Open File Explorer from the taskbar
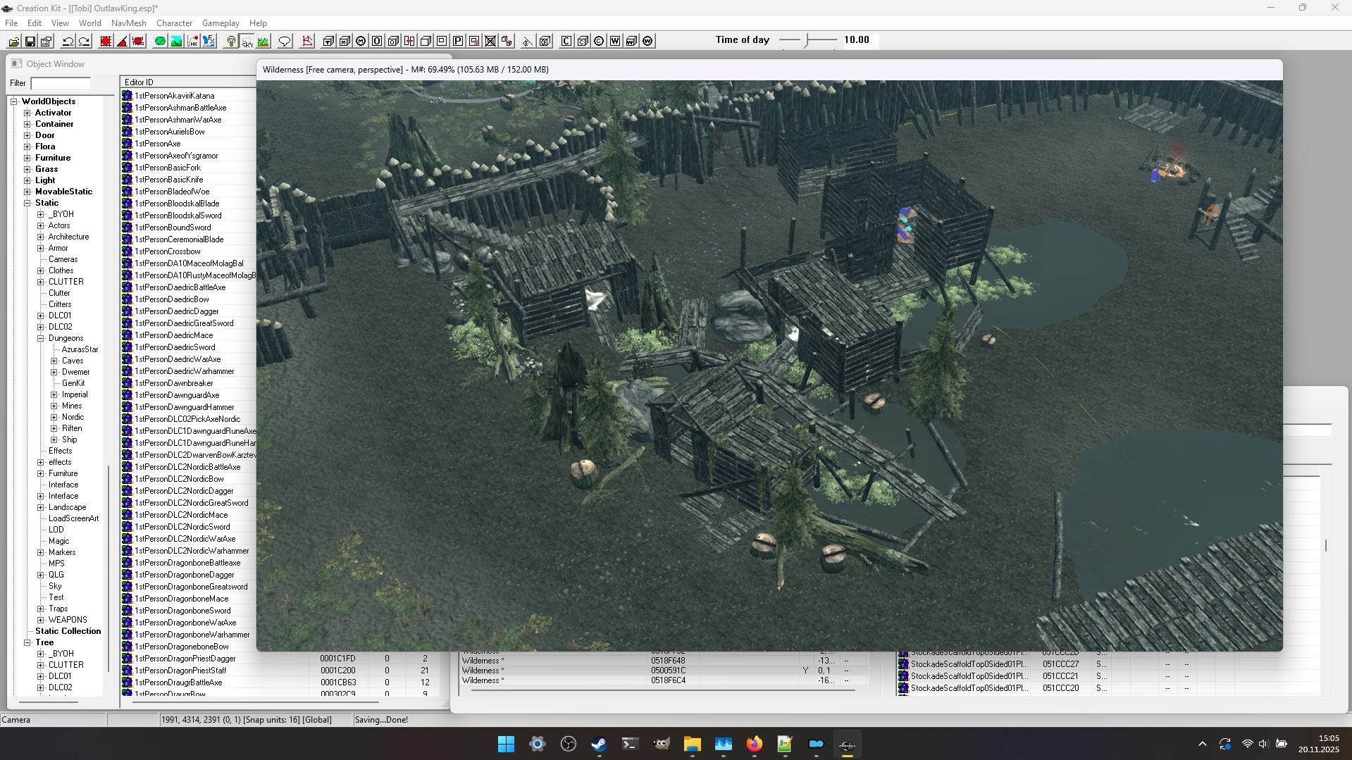1352x760 pixels. tap(692, 744)
